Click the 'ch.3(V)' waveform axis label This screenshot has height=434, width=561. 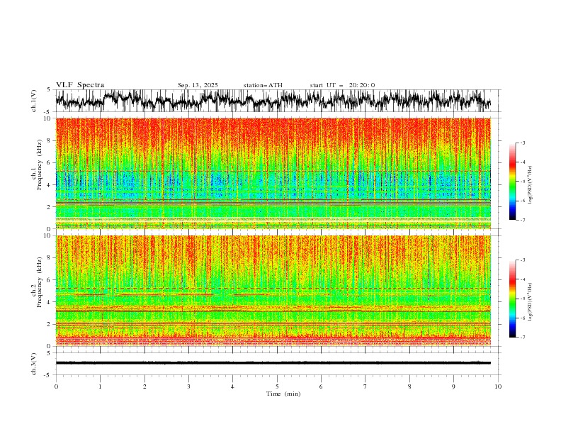[34, 364]
